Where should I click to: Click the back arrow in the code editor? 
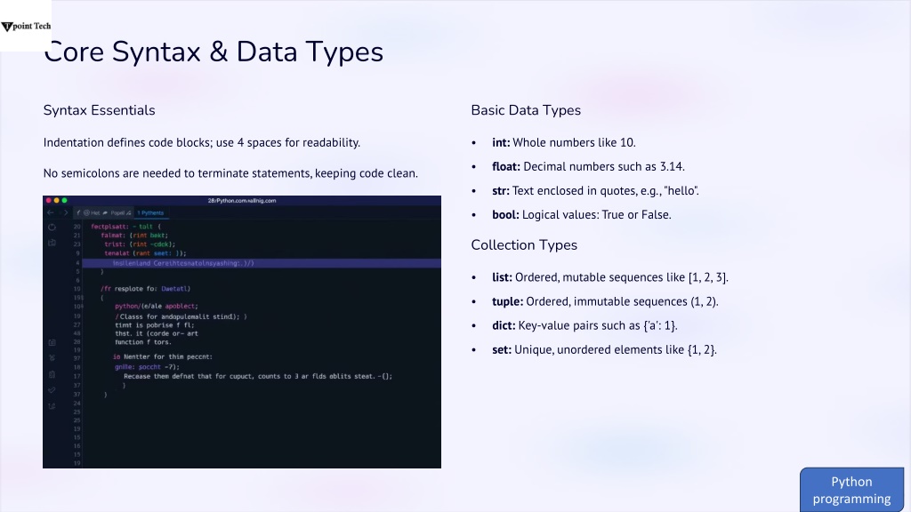(x=50, y=212)
